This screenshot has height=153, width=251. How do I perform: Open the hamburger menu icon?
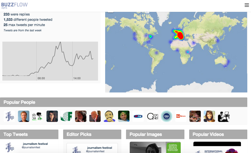point(247,5)
